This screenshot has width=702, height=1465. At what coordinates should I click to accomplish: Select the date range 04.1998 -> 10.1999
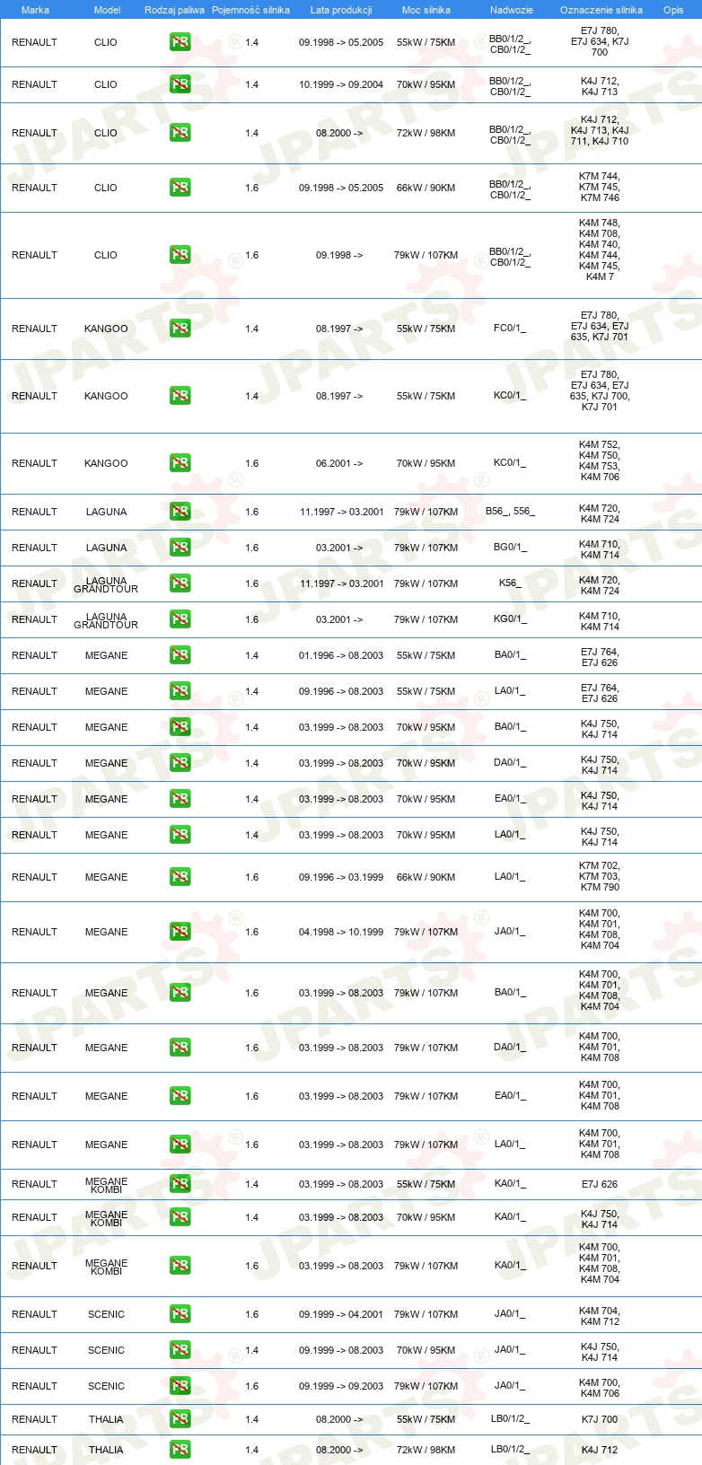point(341,932)
